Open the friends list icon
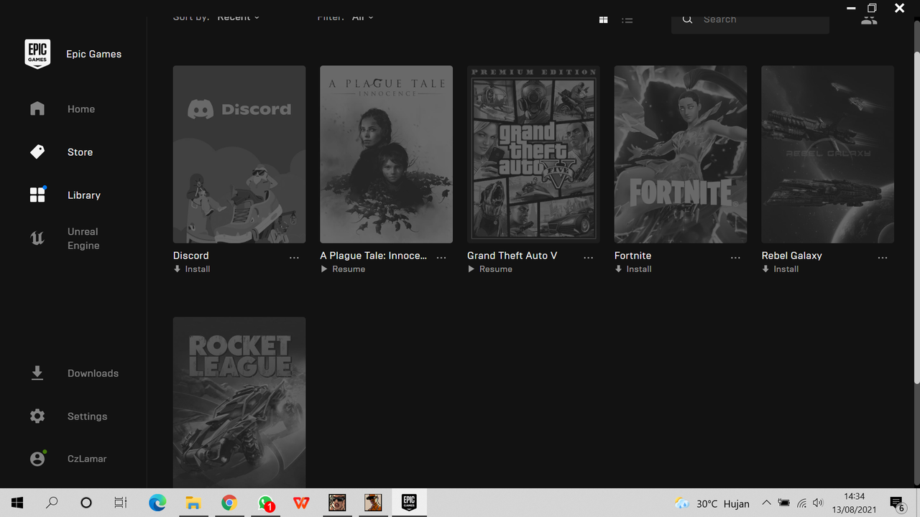Screen dimensions: 920x517 click(869, 19)
